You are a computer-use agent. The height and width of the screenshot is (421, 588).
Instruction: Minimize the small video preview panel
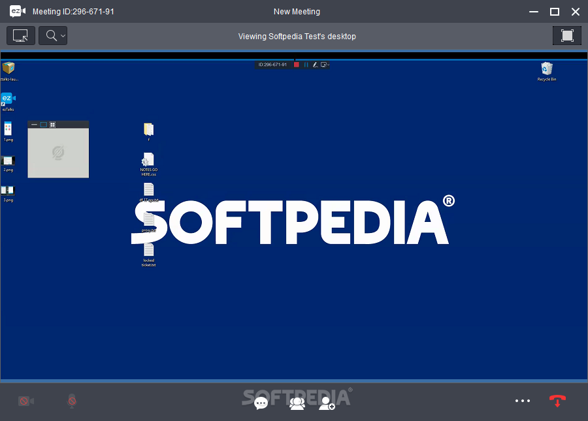point(34,125)
